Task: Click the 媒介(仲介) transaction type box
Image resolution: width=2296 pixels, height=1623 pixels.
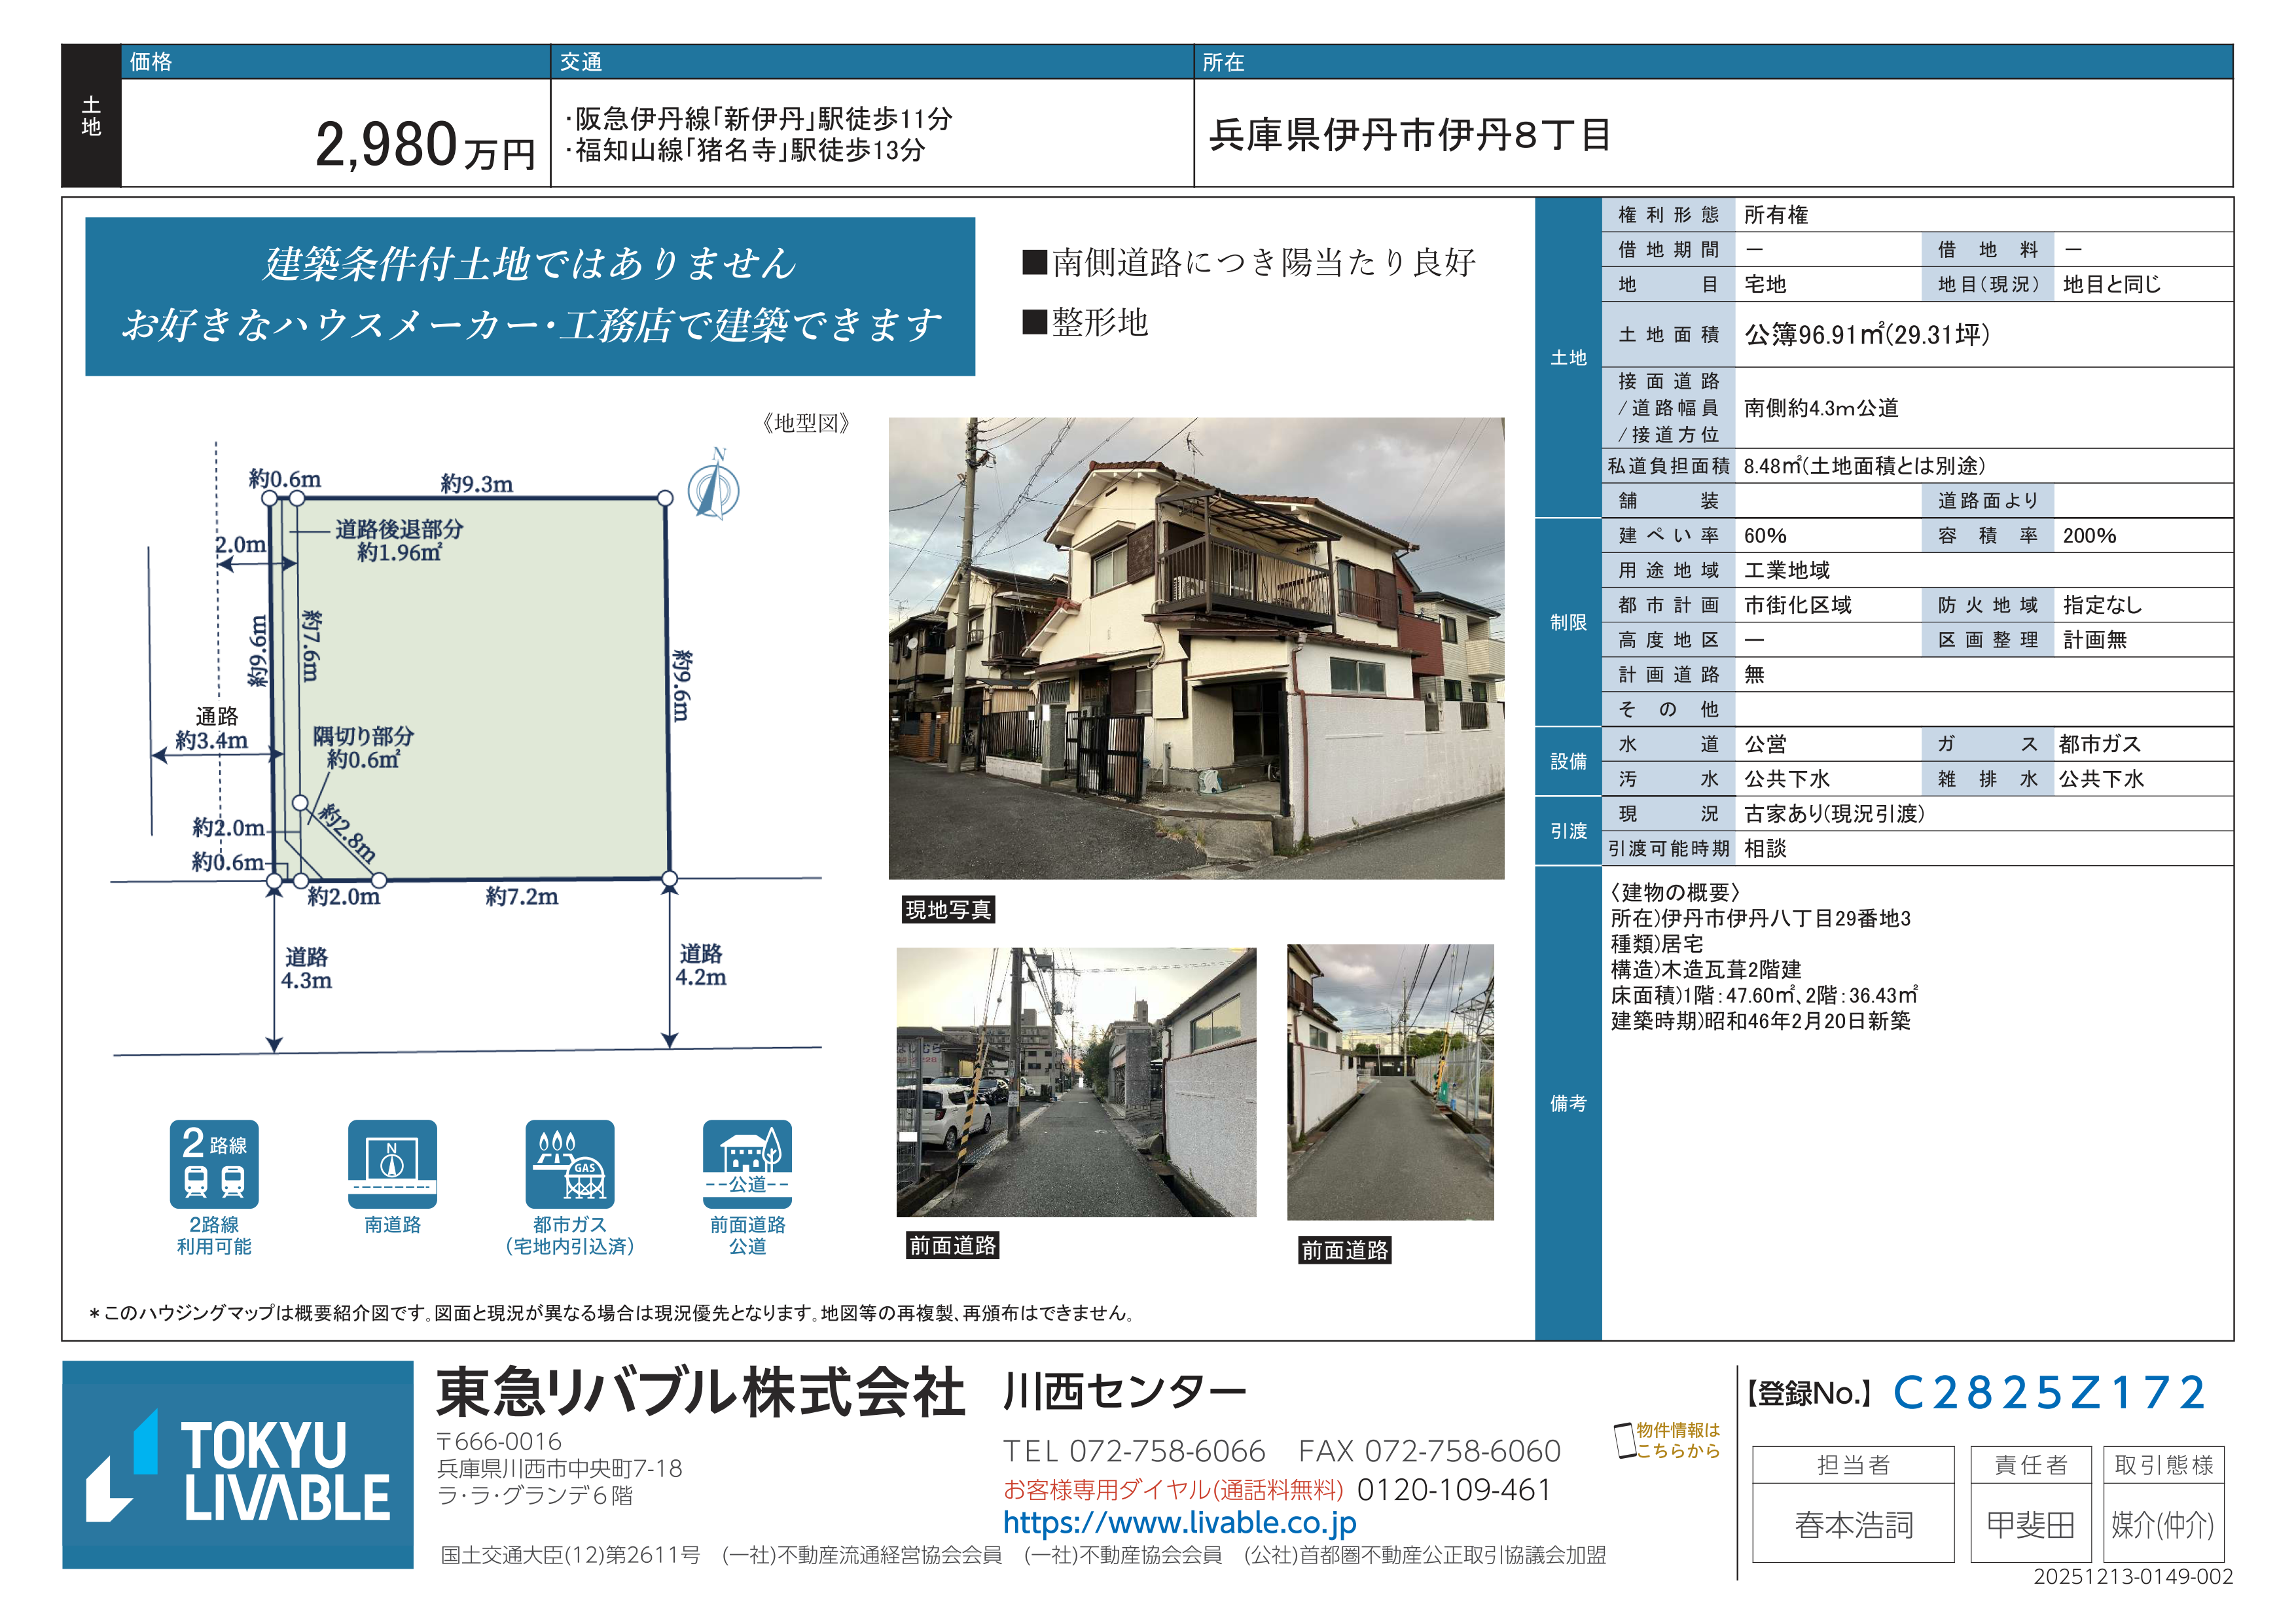Action: tap(2163, 1524)
